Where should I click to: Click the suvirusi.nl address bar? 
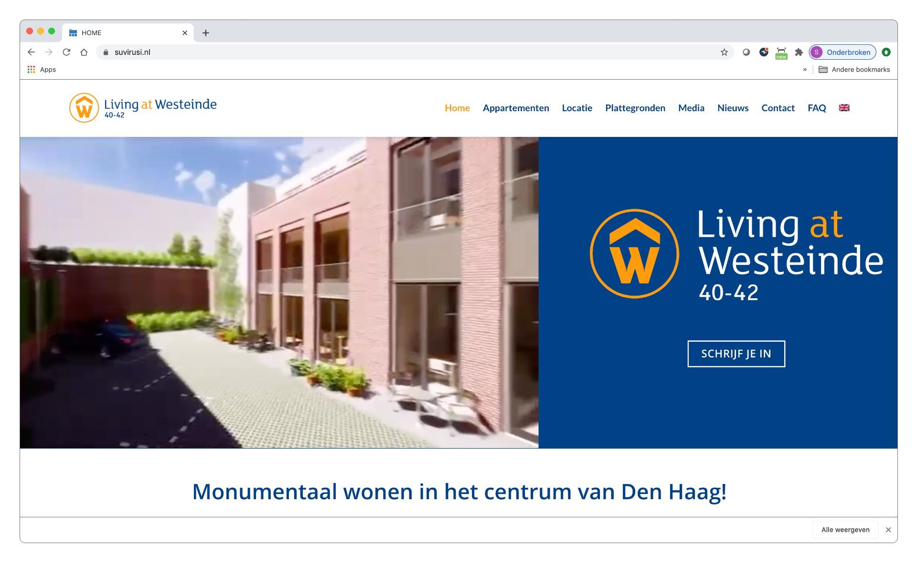pos(411,52)
